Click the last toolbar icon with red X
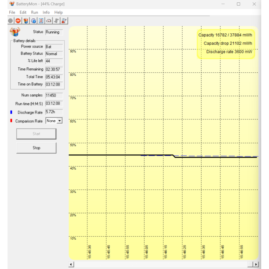Screen dimensions: 269x269 tap(64, 20)
